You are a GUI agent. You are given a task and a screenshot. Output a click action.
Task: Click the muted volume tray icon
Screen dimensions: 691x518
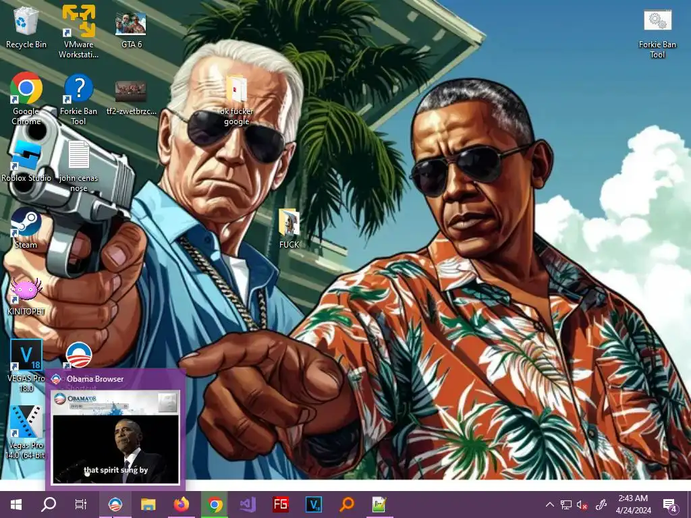(x=582, y=505)
